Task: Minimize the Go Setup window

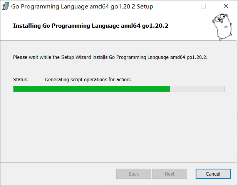Action: 181,6
